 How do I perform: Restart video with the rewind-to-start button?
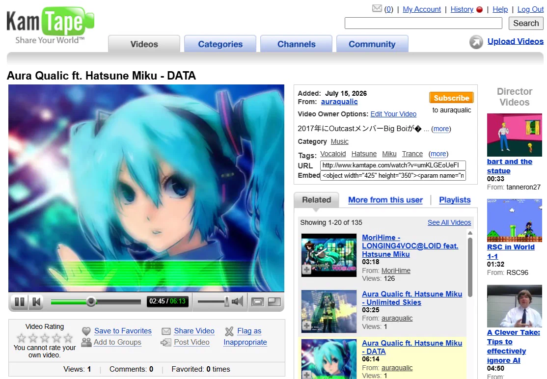36,301
